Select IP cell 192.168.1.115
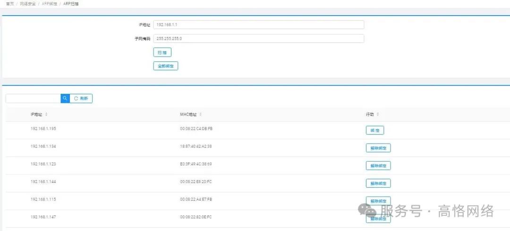This screenshot has width=510, height=231. point(43,199)
